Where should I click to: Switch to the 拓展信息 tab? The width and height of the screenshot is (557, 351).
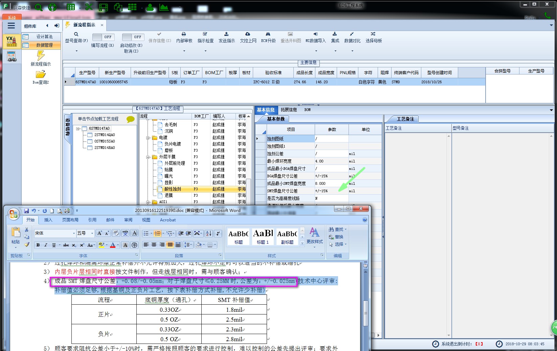289,110
